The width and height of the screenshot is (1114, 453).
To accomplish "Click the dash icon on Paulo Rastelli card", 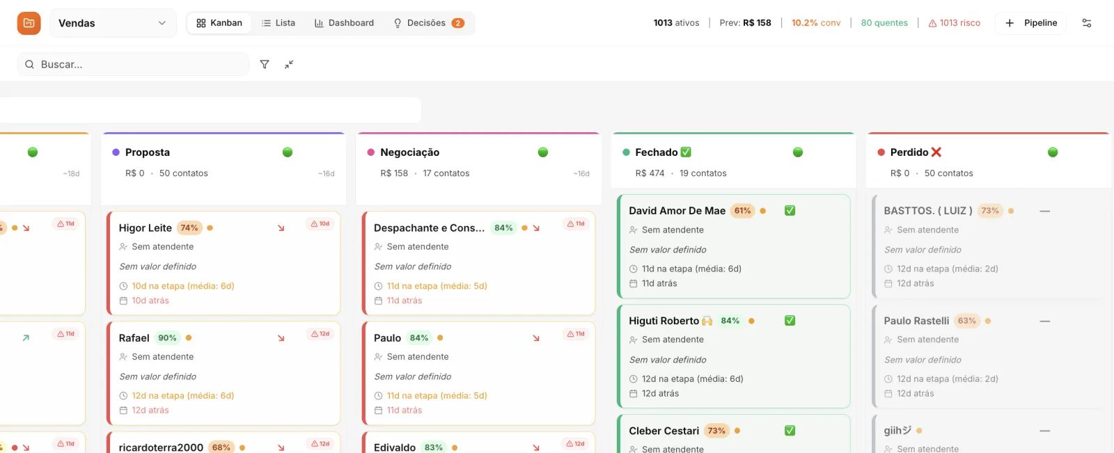I will pyautogui.click(x=1044, y=321).
